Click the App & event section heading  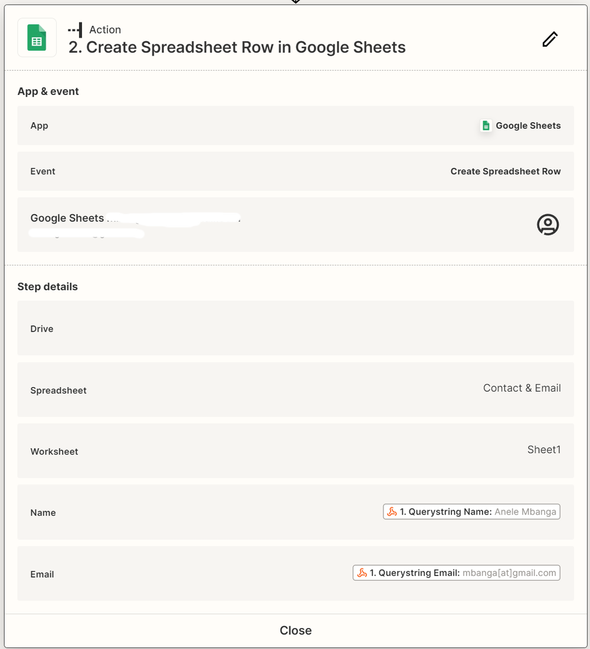tap(48, 91)
